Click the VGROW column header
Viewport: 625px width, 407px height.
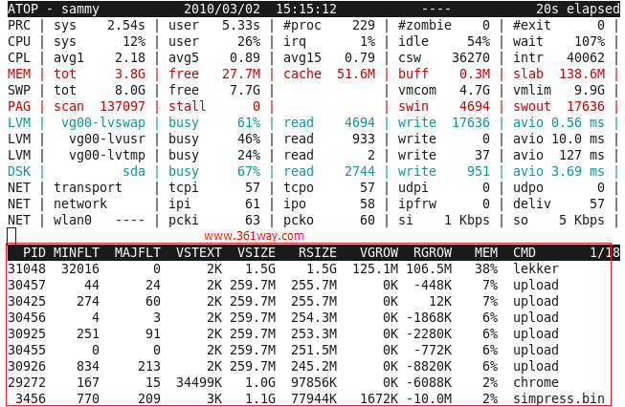point(379,252)
